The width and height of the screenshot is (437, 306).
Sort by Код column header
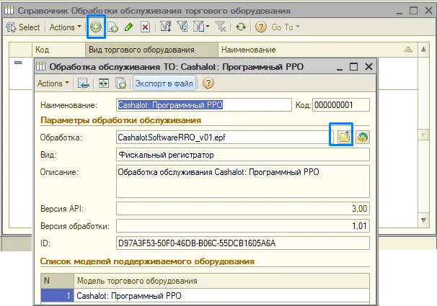[x=59, y=50]
